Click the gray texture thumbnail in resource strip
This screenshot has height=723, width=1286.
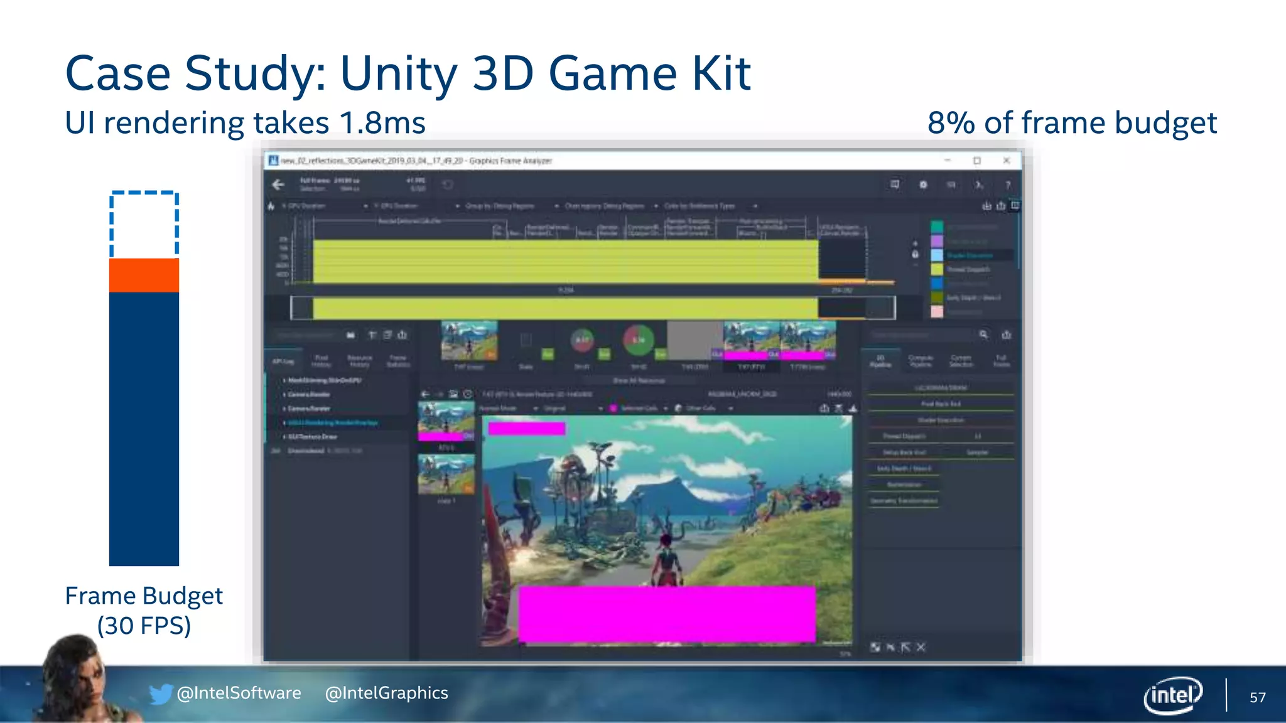click(694, 341)
